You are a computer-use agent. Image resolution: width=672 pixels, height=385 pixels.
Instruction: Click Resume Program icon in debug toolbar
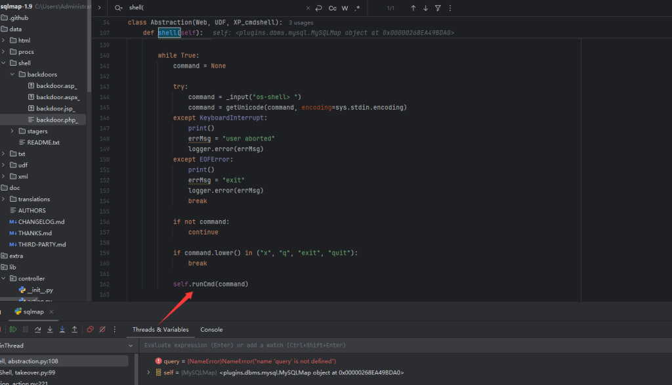pos(13,330)
